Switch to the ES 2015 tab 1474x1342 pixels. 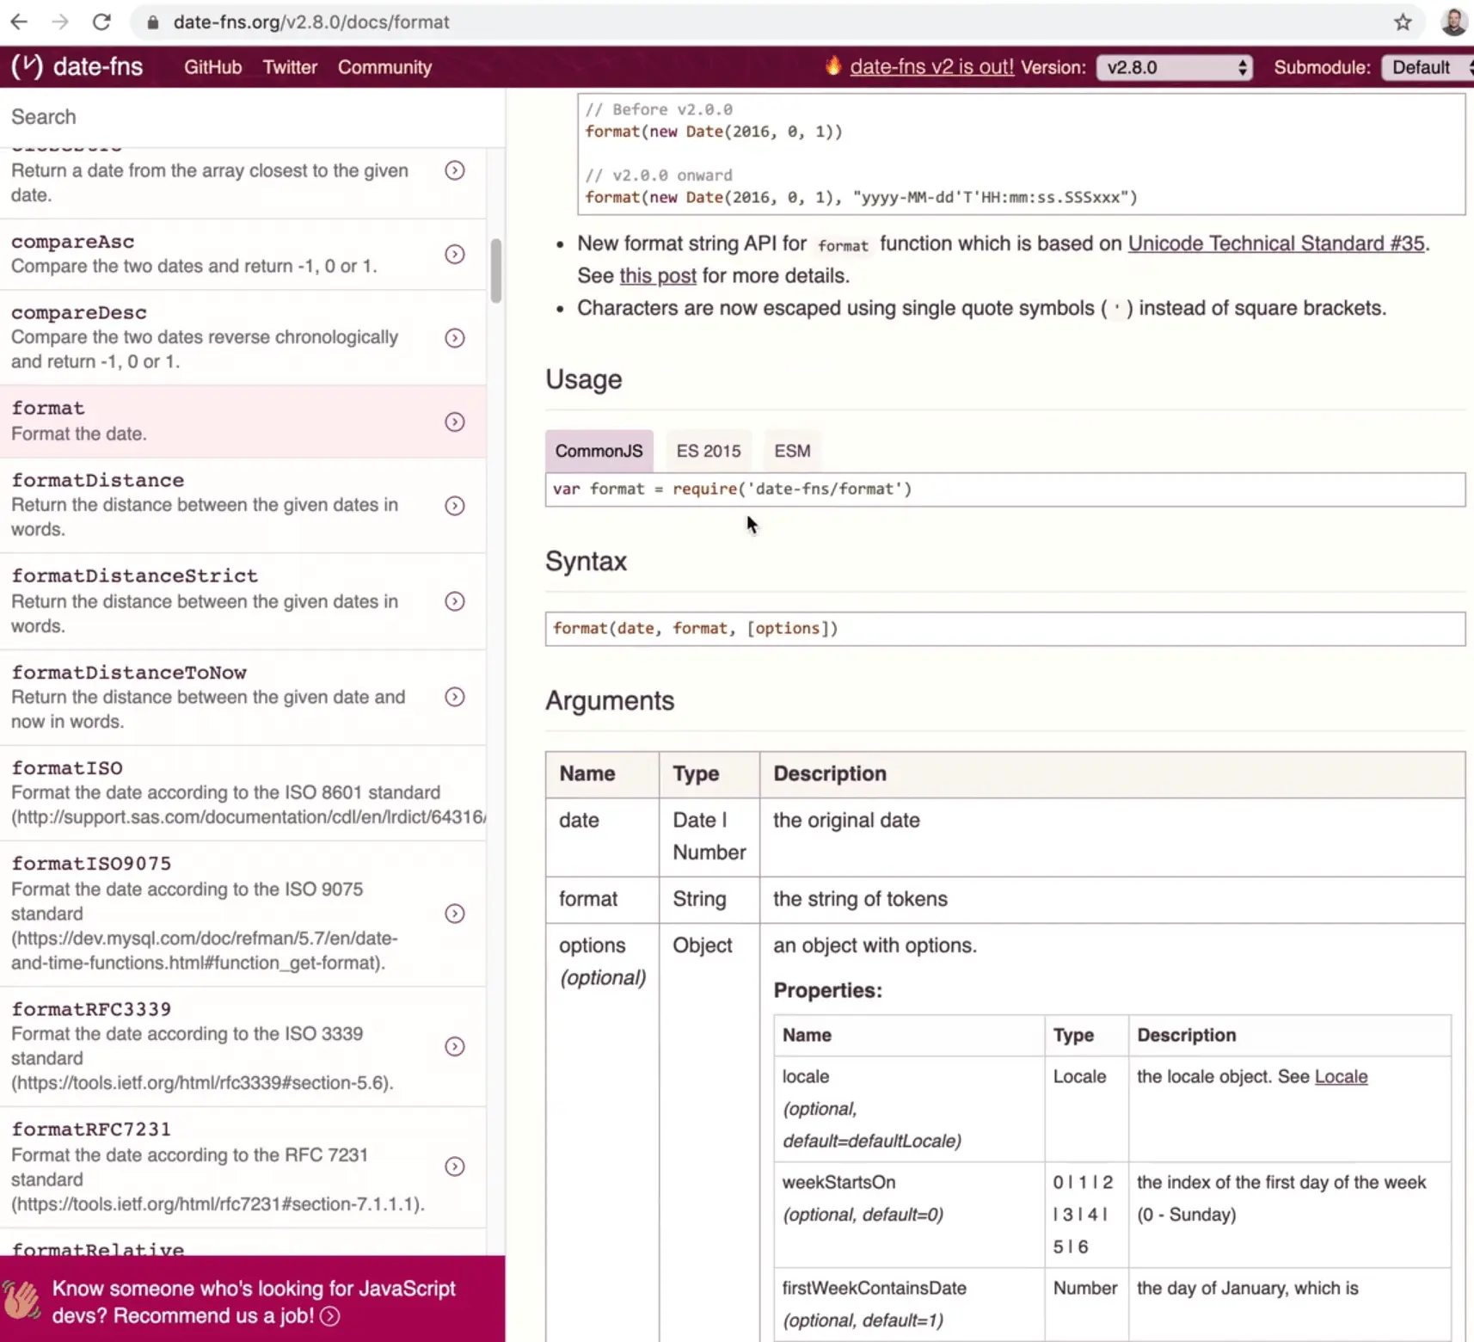pyautogui.click(x=708, y=450)
